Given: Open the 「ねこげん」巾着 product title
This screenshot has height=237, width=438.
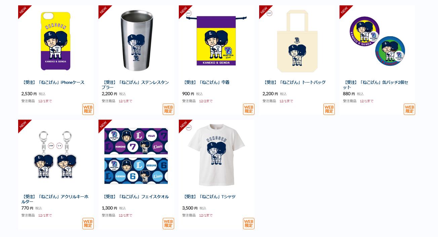Looking at the screenshot, I should click(206, 82).
